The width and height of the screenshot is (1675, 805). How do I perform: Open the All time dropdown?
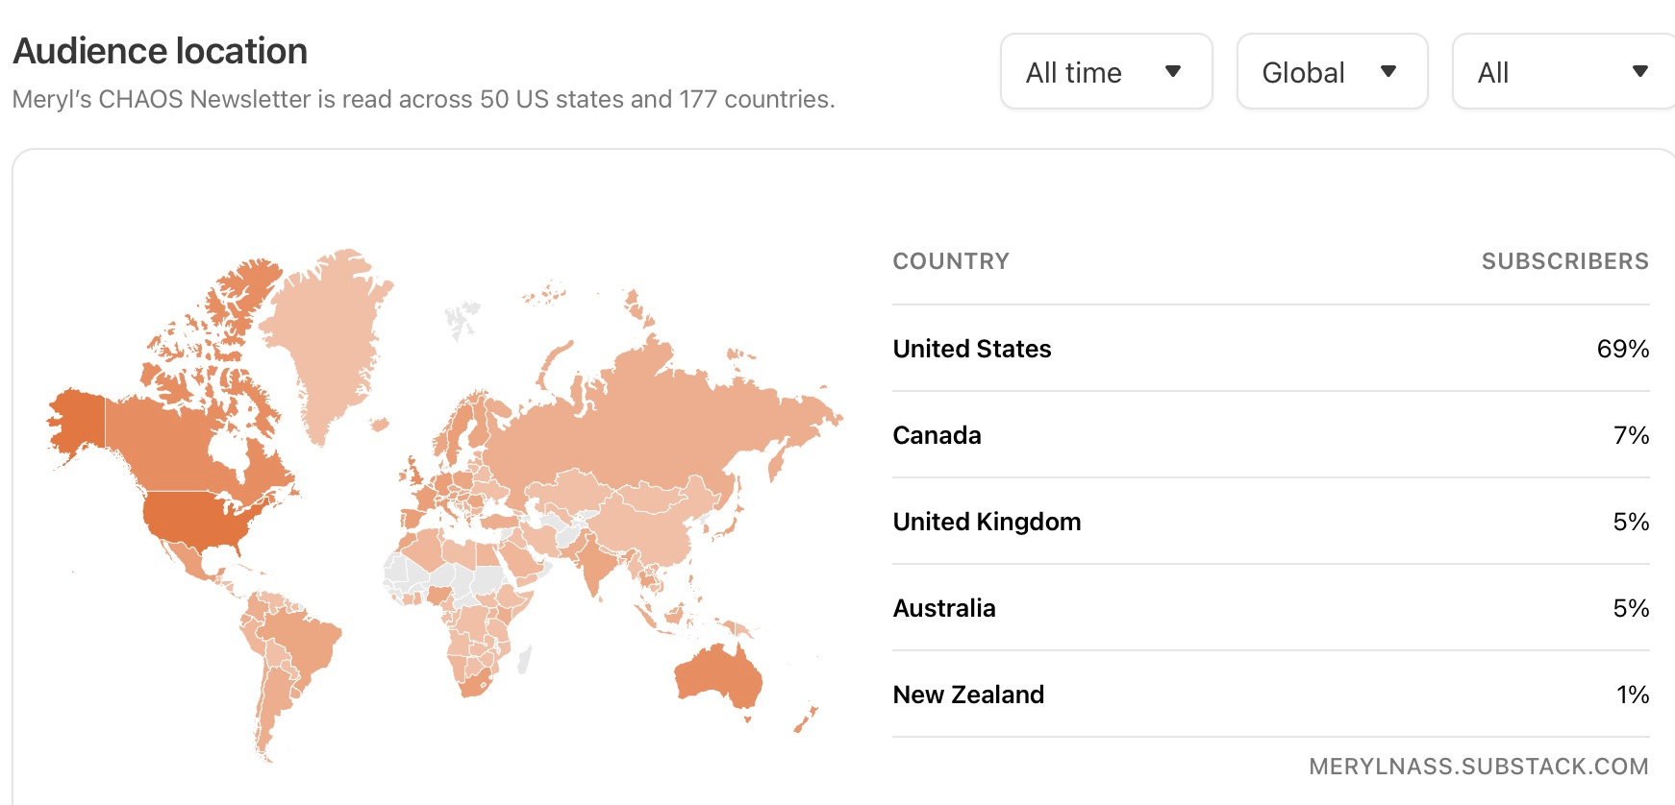1106,72
